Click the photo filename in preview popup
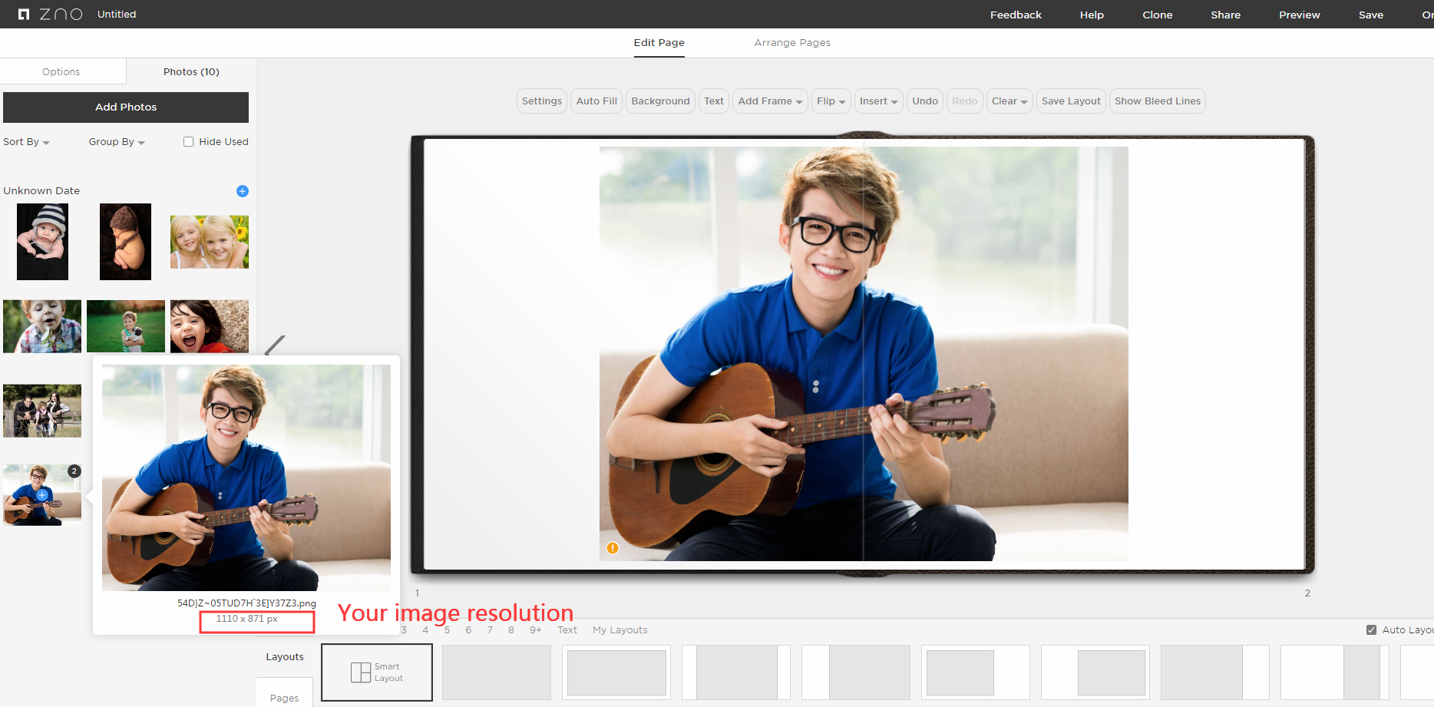 [x=246, y=603]
